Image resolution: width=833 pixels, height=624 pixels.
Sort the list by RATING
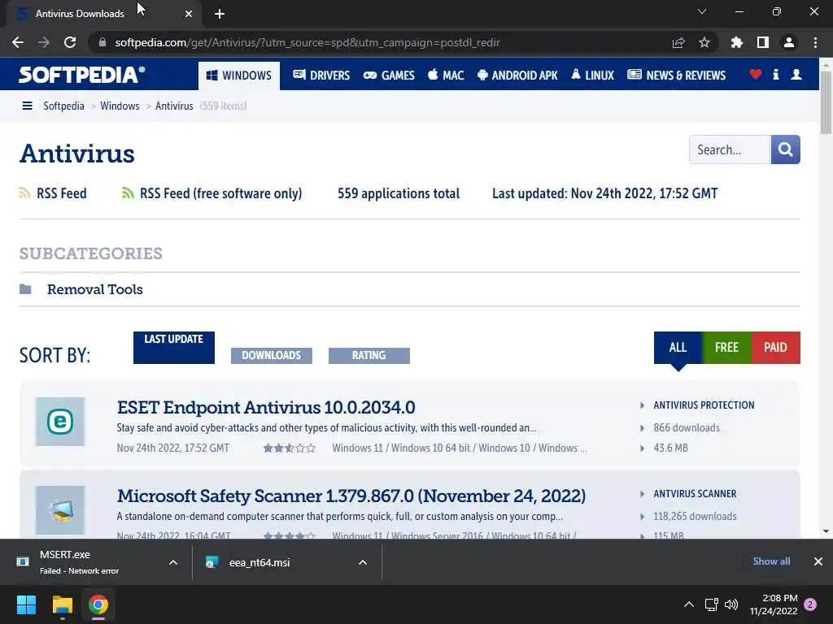point(369,356)
